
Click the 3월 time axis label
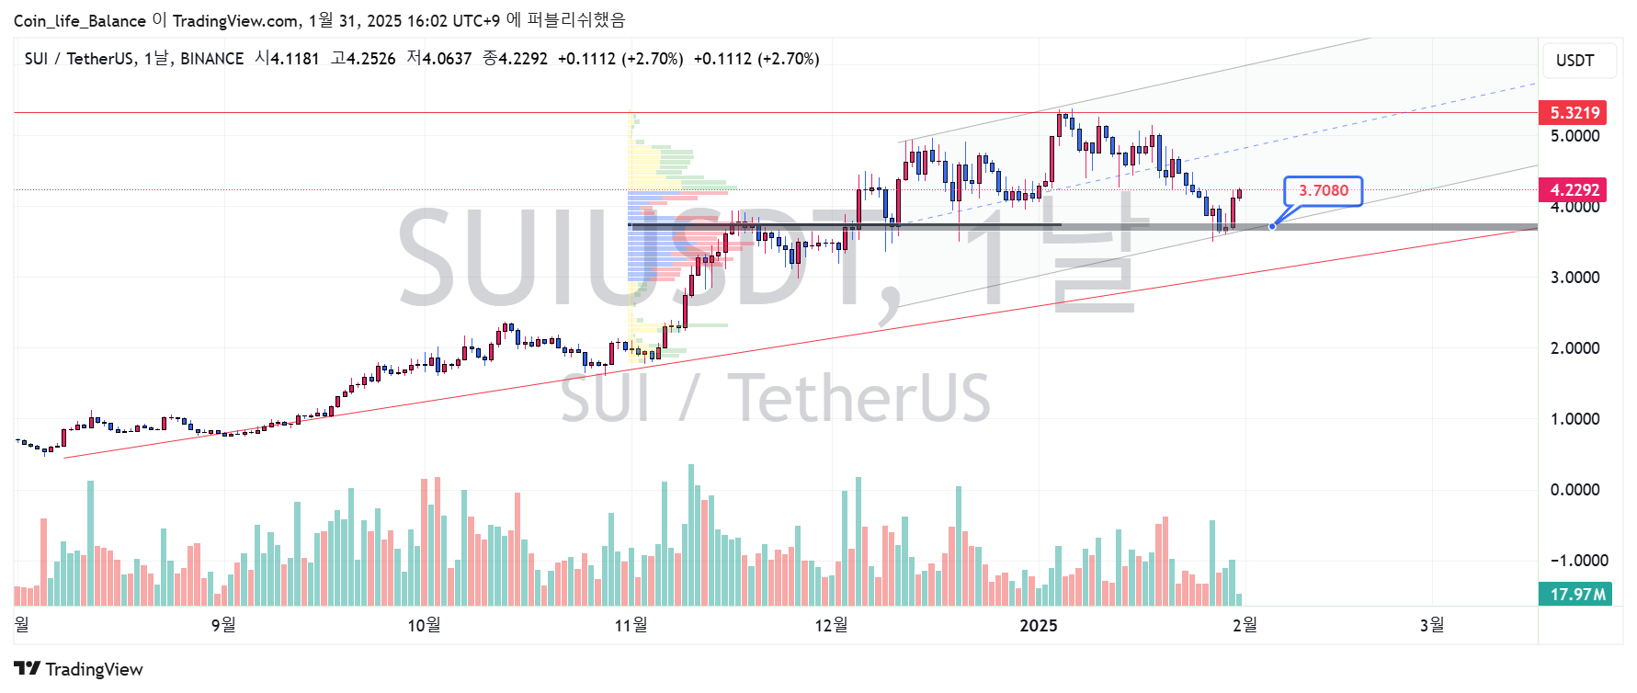[1431, 626]
